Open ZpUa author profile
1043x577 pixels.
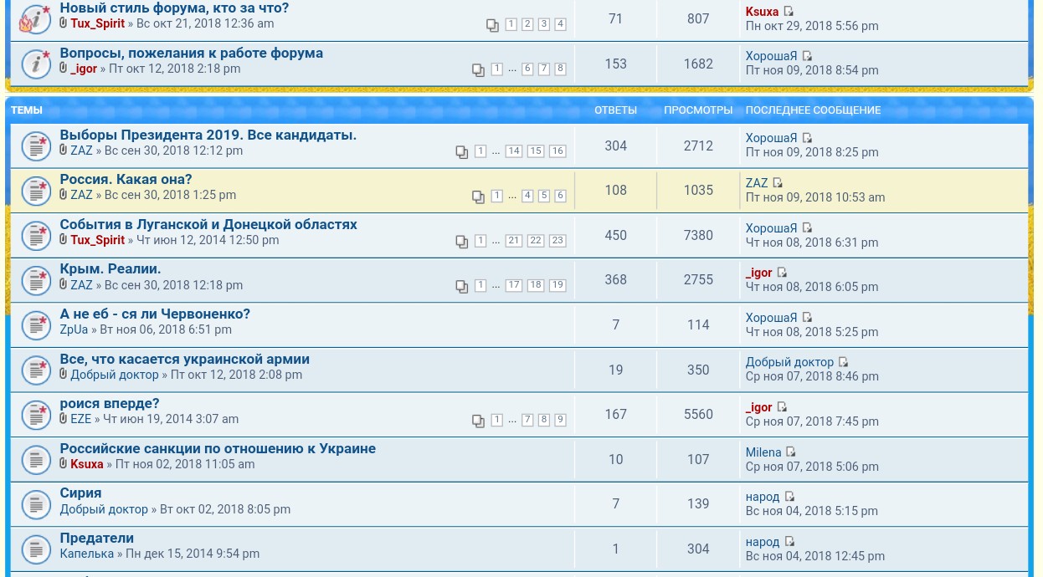(74, 329)
